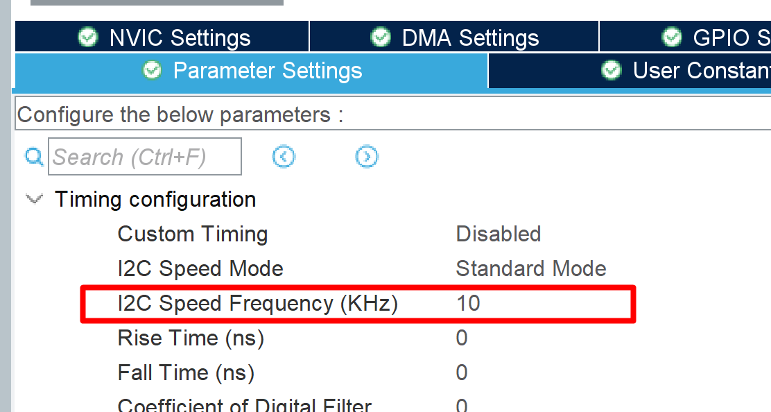Click the search magnifier icon
Image resolution: width=771 pixels, height=412 pixels.
point(34,157)
